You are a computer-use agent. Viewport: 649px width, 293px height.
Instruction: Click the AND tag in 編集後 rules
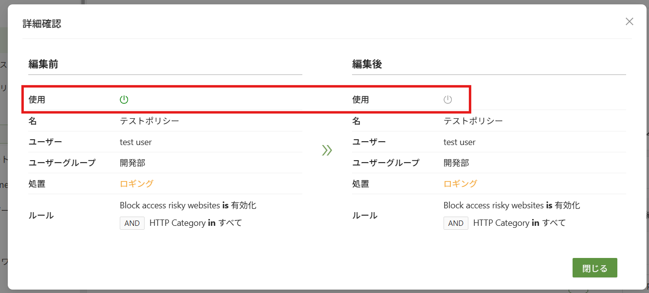pos(456,223)
